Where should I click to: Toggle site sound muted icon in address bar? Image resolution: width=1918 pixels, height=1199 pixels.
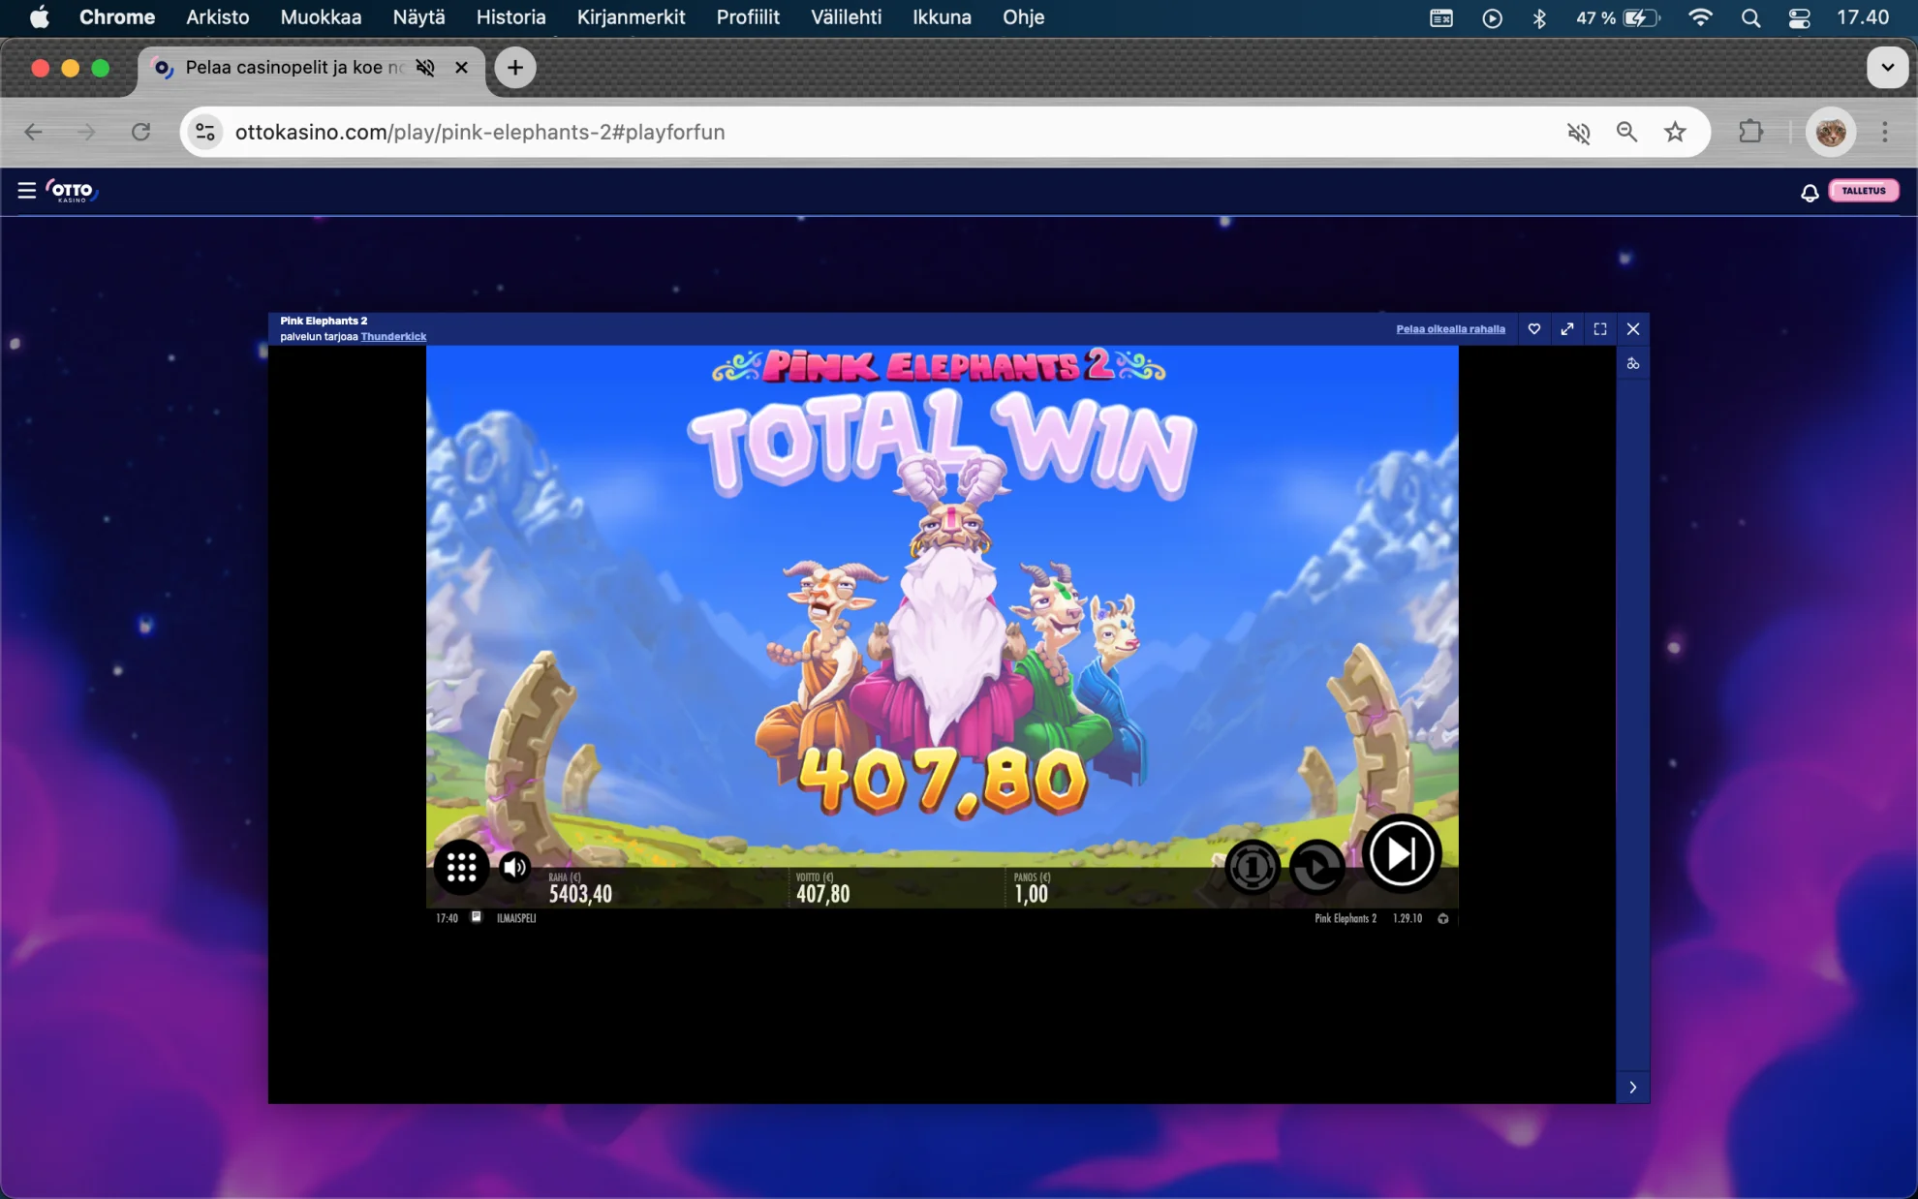[x=1579, y=133]
